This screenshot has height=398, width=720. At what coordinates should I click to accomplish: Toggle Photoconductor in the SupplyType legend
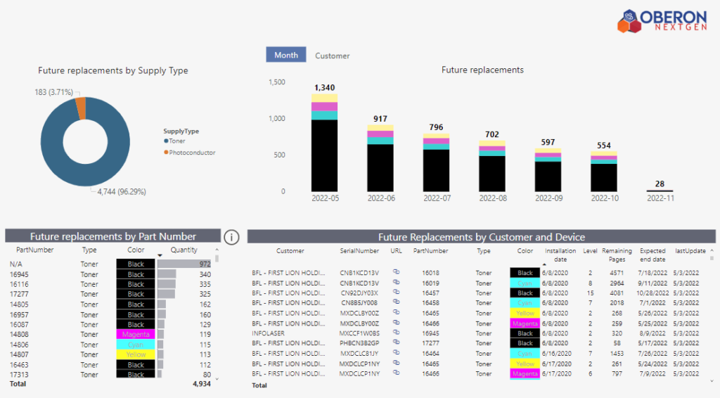coord(191,153)
